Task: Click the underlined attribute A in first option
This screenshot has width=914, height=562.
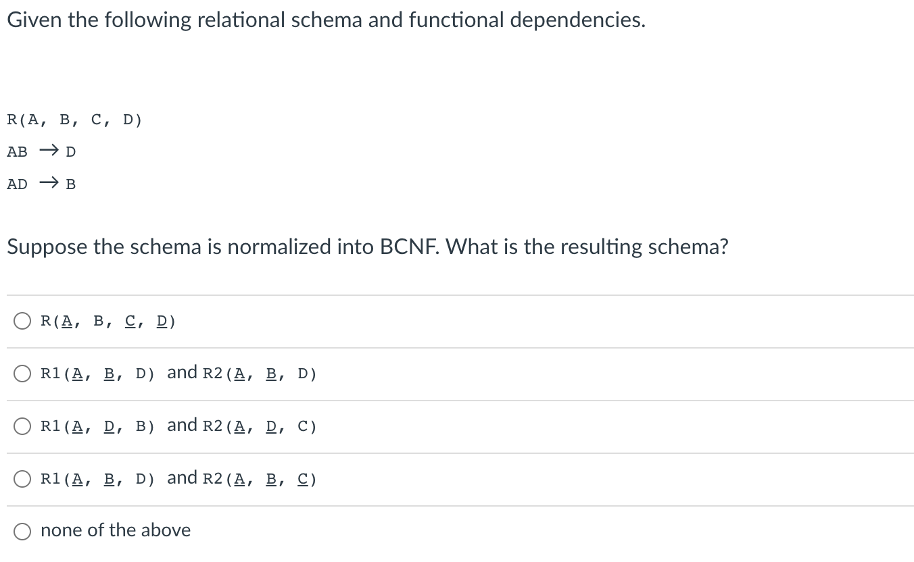Action: (66, 321)
